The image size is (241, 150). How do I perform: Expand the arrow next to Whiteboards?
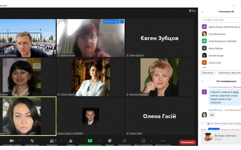tap(152, 141)
